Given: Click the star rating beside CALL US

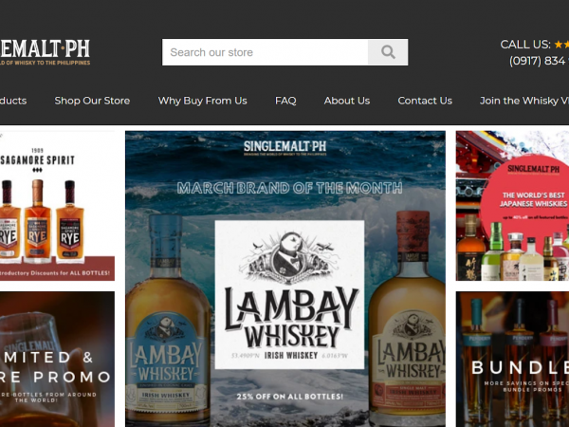Looking at the screenshot, I should pyautogui.click(x=560, y=44).
